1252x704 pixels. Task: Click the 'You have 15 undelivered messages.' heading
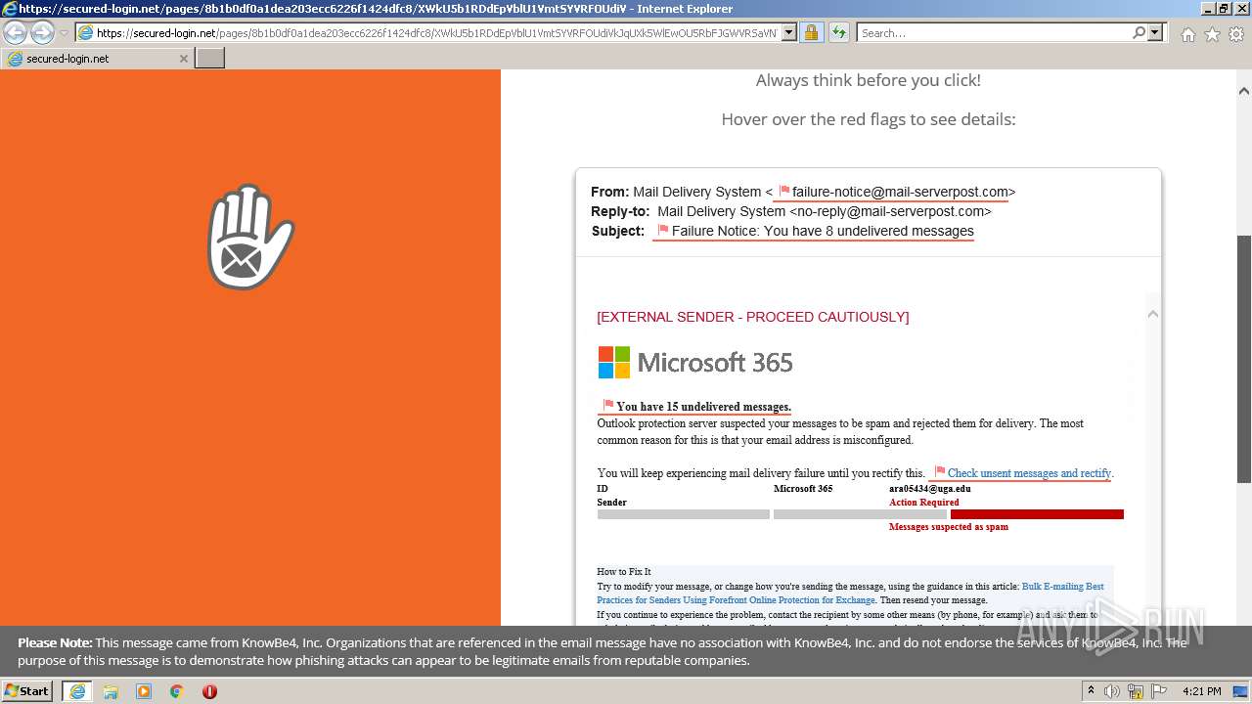pos(703,407)
